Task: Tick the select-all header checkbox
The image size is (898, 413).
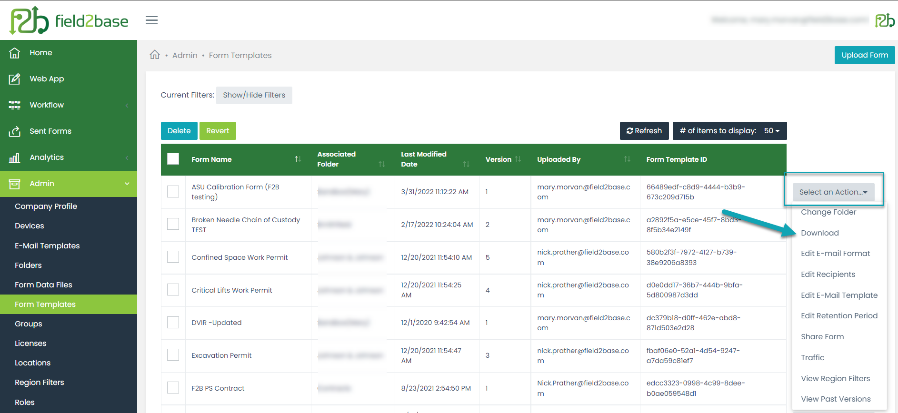Action: [x=173, y=159]
